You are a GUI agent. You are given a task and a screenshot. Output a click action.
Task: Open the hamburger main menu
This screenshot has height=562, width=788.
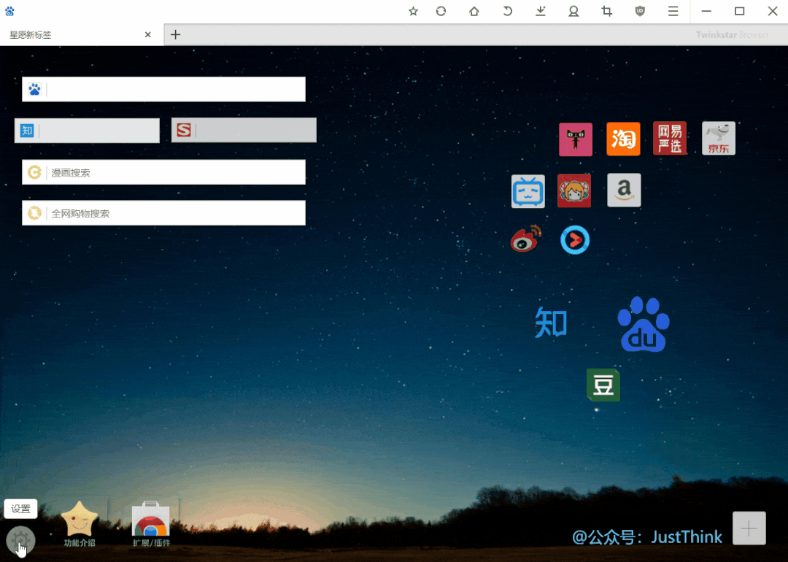[673, 11]
